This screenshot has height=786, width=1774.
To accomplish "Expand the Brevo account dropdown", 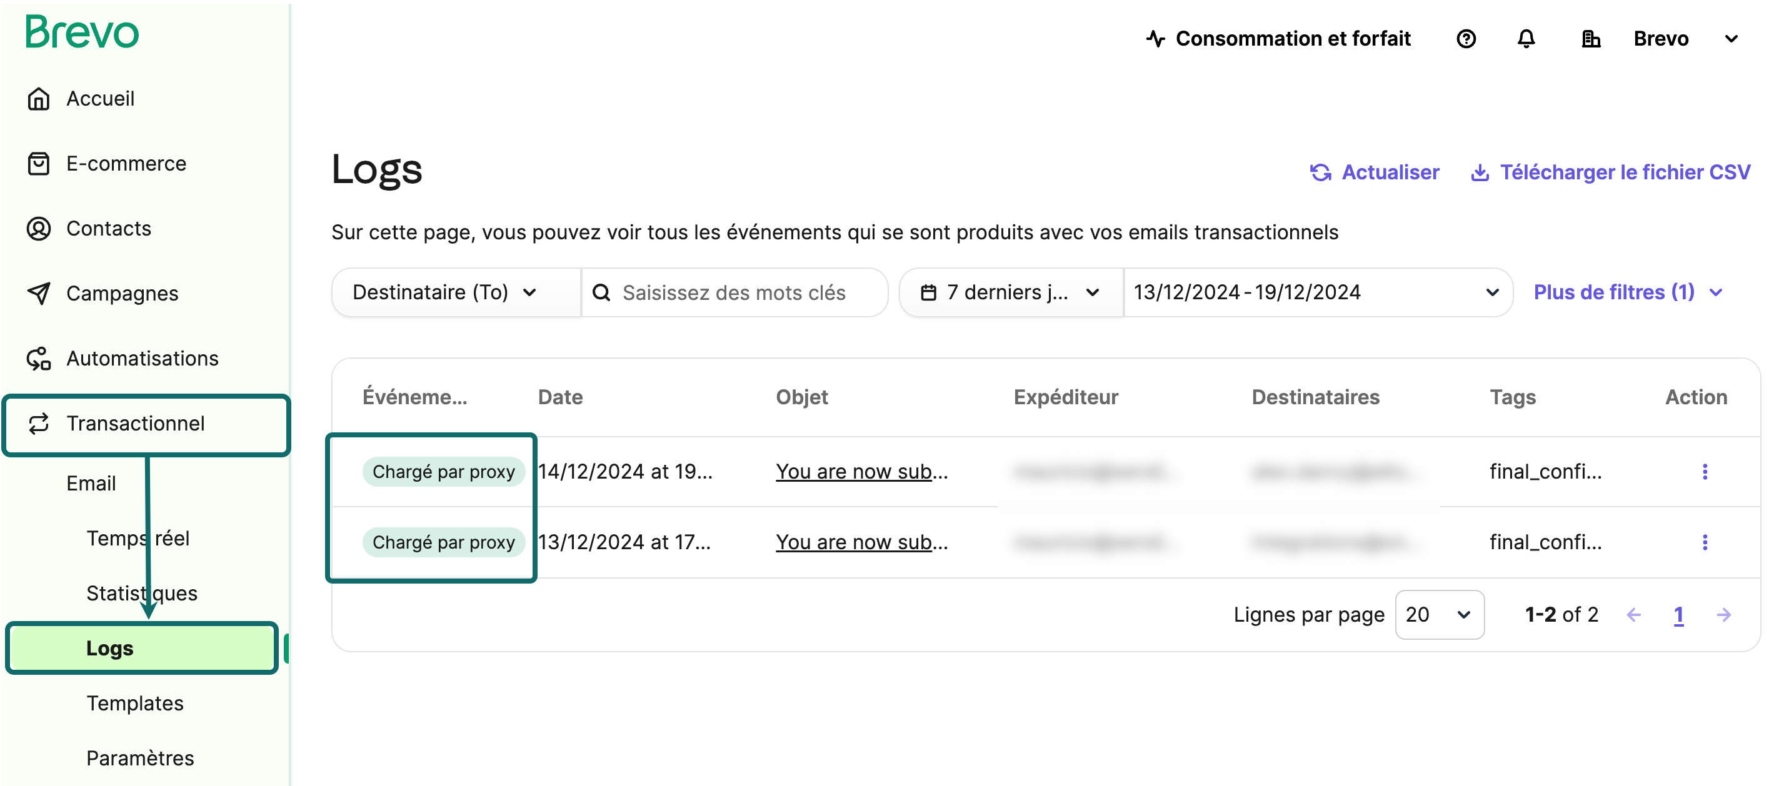I will tap(1731, 39).
